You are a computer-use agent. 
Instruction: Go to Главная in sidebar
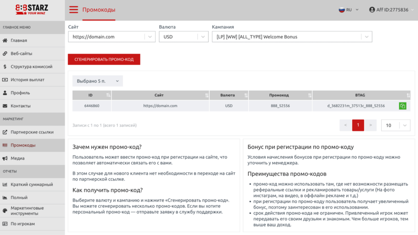[x=32, y=40]
